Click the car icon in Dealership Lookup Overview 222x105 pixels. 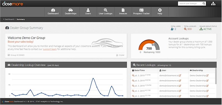coord(9,65)
